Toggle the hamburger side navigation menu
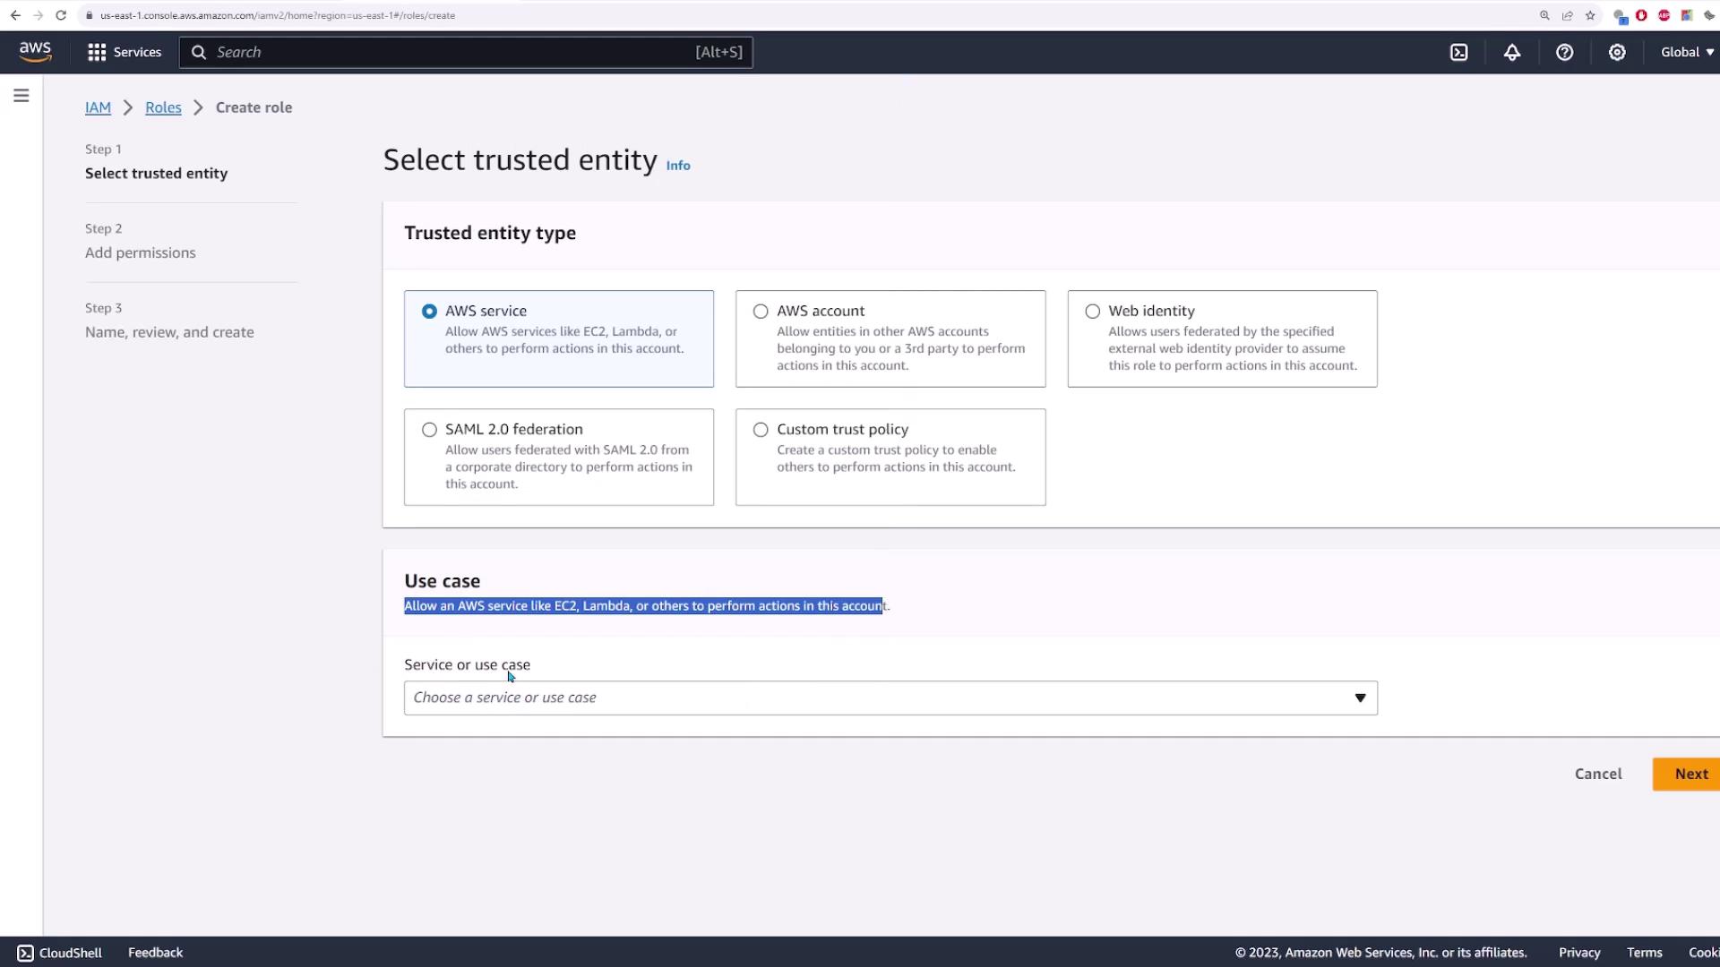Image resolution: width=1720 pixels, height=967 pixels. click(21, 96)
